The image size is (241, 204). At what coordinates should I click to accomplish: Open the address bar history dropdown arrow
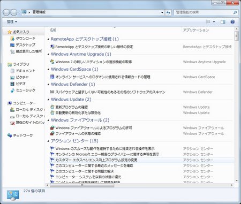(162, 12)
